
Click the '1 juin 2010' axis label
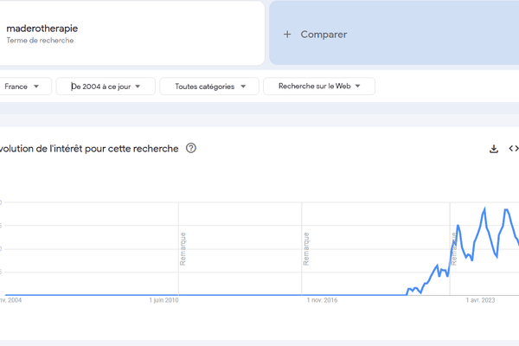(x=162, y=301)
